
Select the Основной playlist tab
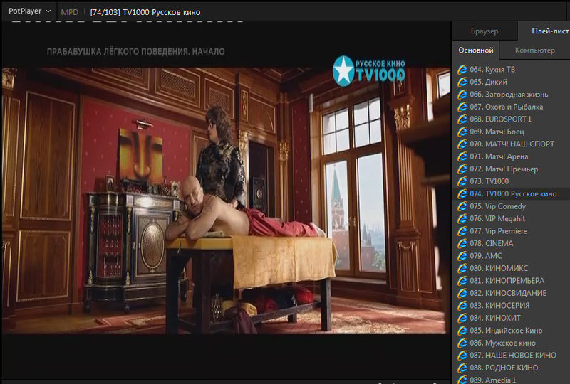point(475,50)
